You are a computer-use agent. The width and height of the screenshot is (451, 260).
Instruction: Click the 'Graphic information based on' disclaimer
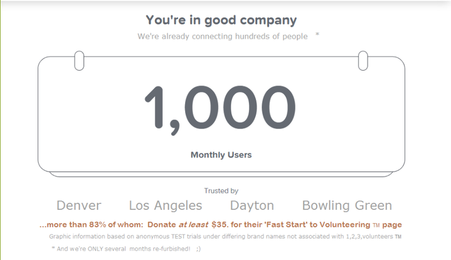(225, 236)
